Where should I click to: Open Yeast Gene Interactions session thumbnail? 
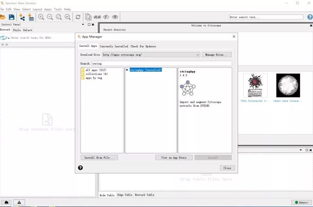click(288, 85)
